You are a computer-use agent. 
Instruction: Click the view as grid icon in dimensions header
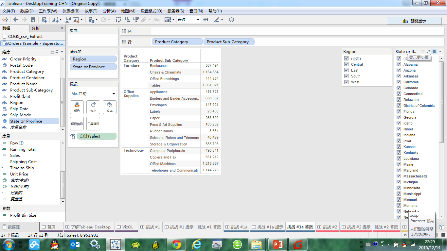(51, 52)
